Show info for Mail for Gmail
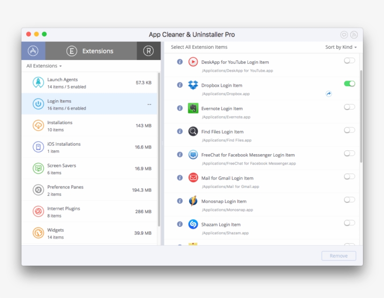Screen dimensions: 384x298 tap(180, 178)
